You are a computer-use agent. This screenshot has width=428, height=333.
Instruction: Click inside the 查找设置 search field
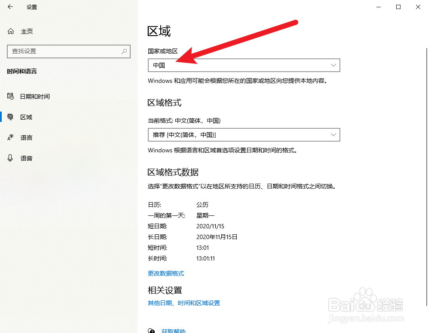[64, 51]
